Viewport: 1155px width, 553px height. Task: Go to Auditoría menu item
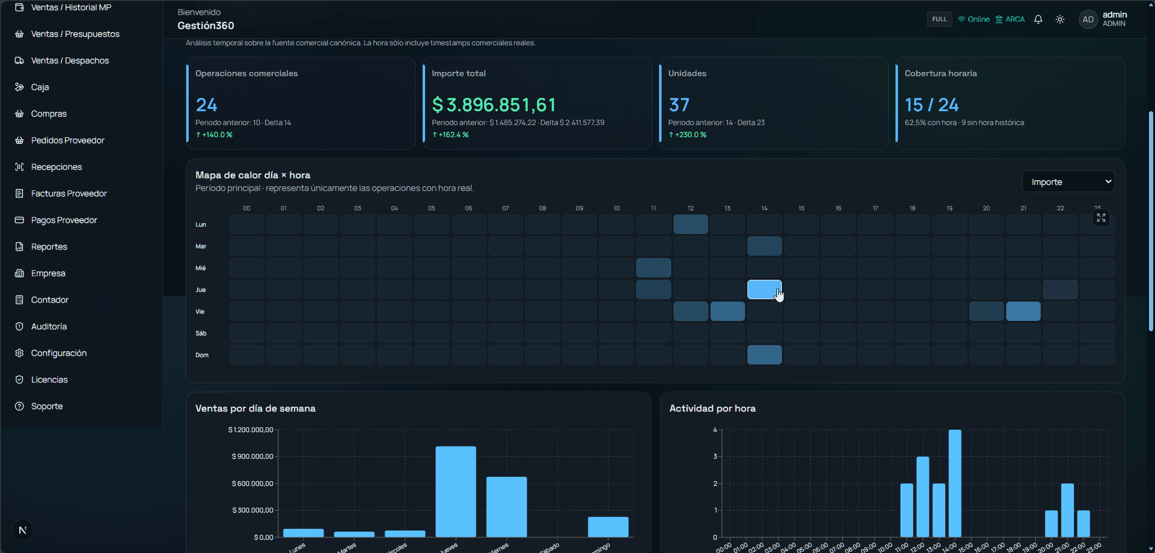[x=49, y=326]
